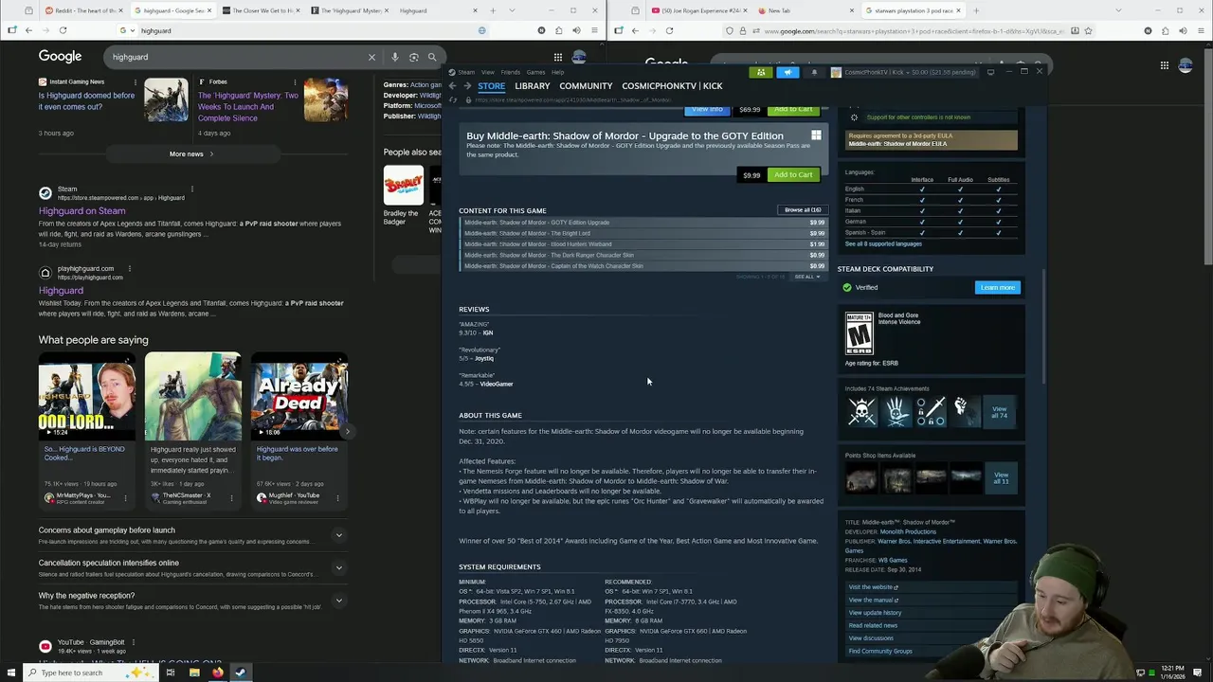1213x682 pixels.
Task: Switch Steam to Big Picture mode icon
Action: (990, 72)
